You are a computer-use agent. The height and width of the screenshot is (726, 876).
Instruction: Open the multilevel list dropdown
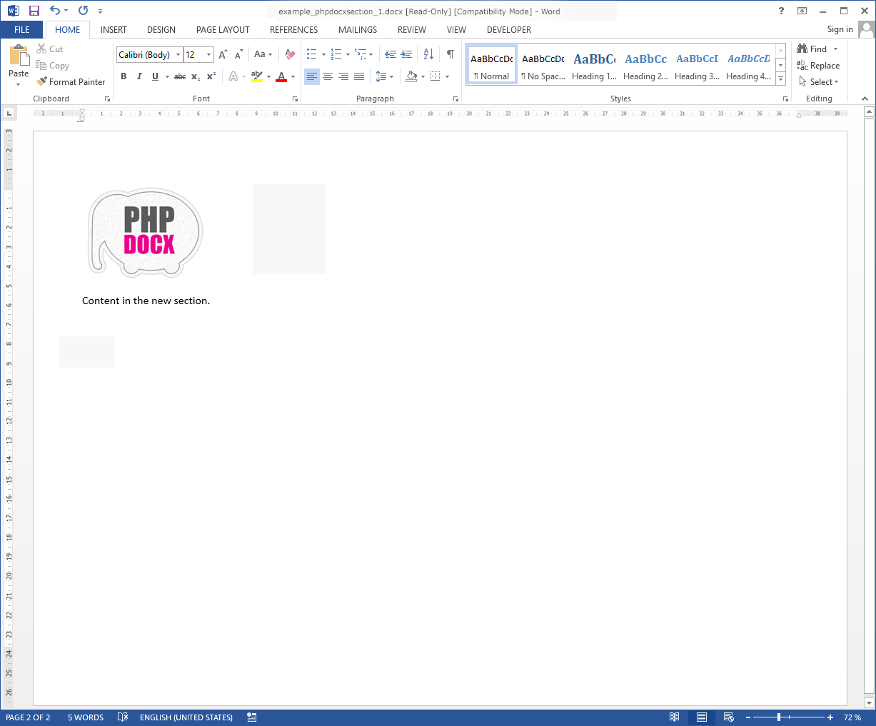point(371,55)
